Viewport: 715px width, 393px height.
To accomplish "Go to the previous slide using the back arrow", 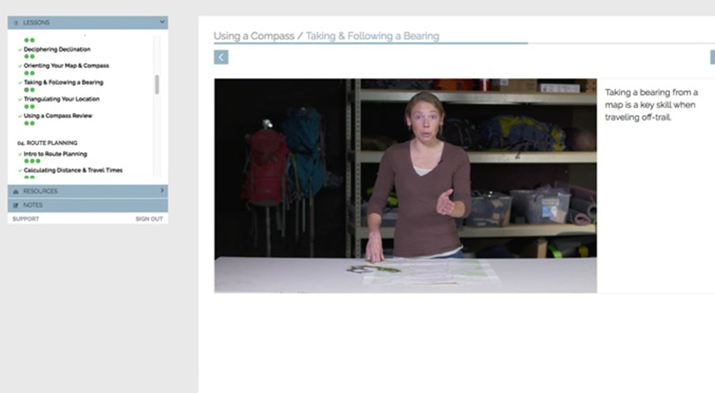I will (221, 57).
